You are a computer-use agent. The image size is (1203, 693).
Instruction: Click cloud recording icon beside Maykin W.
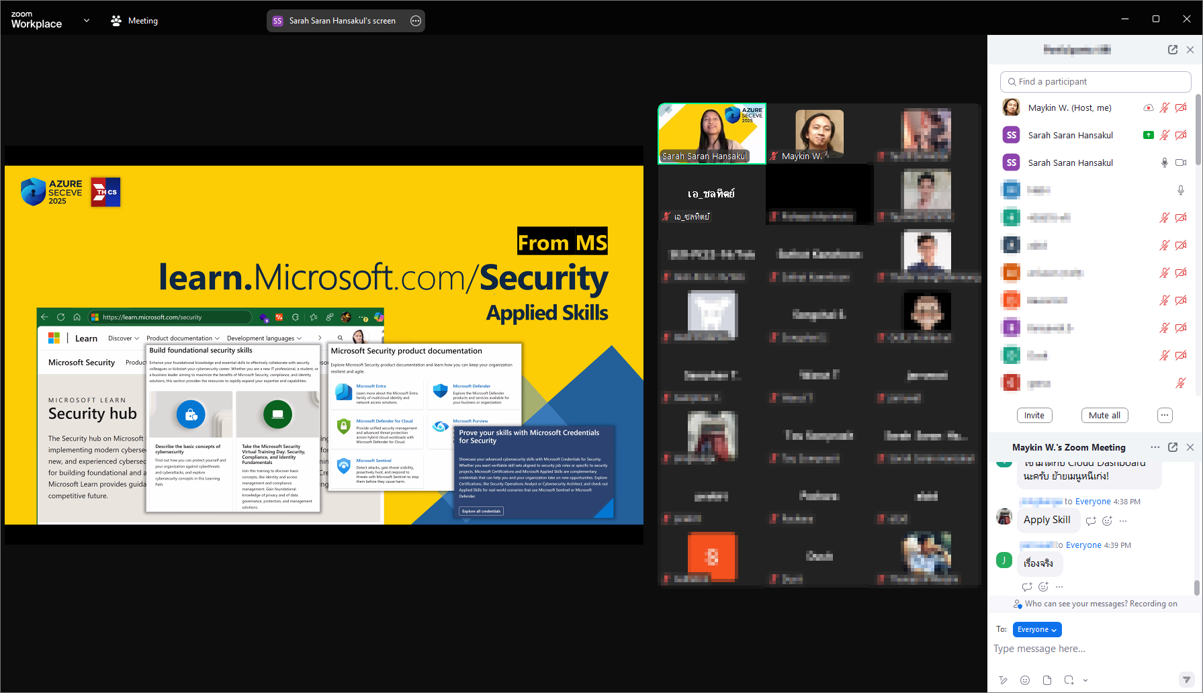[1149, 107]
